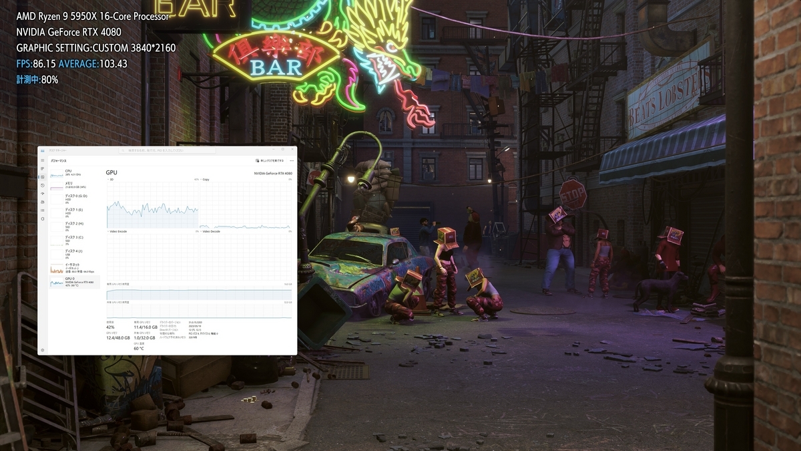
Task: Click NVIDIA GeForce RTX 4080 benchmark overlay text
Action: pos(69,32)
